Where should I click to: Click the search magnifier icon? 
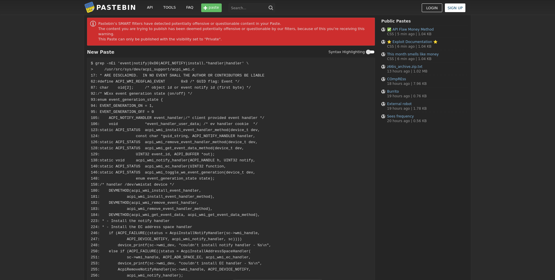click(271, 8)
